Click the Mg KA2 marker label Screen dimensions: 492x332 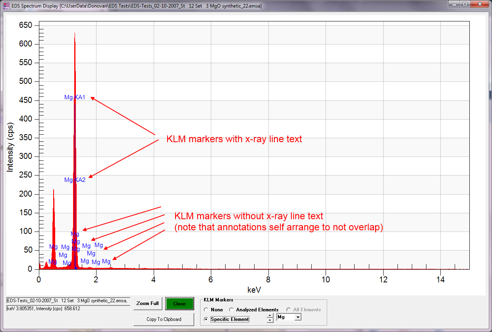point(75,180)
